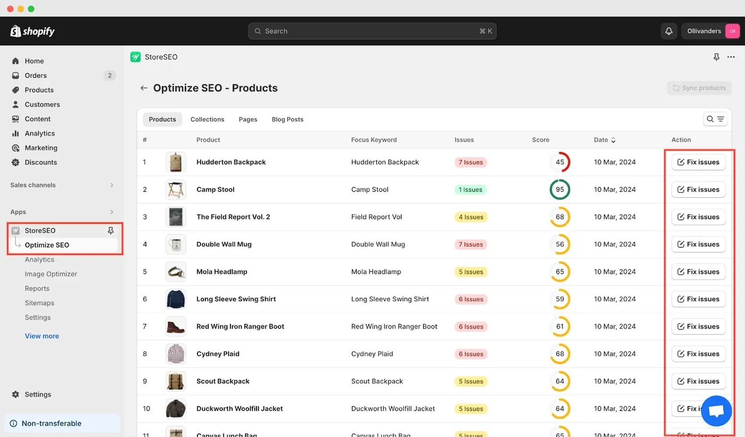This screenshot has height=437, width=745.
Task: Click the Ollivanders account avatar
Action: pyautogui.click(x=732, y=31)
